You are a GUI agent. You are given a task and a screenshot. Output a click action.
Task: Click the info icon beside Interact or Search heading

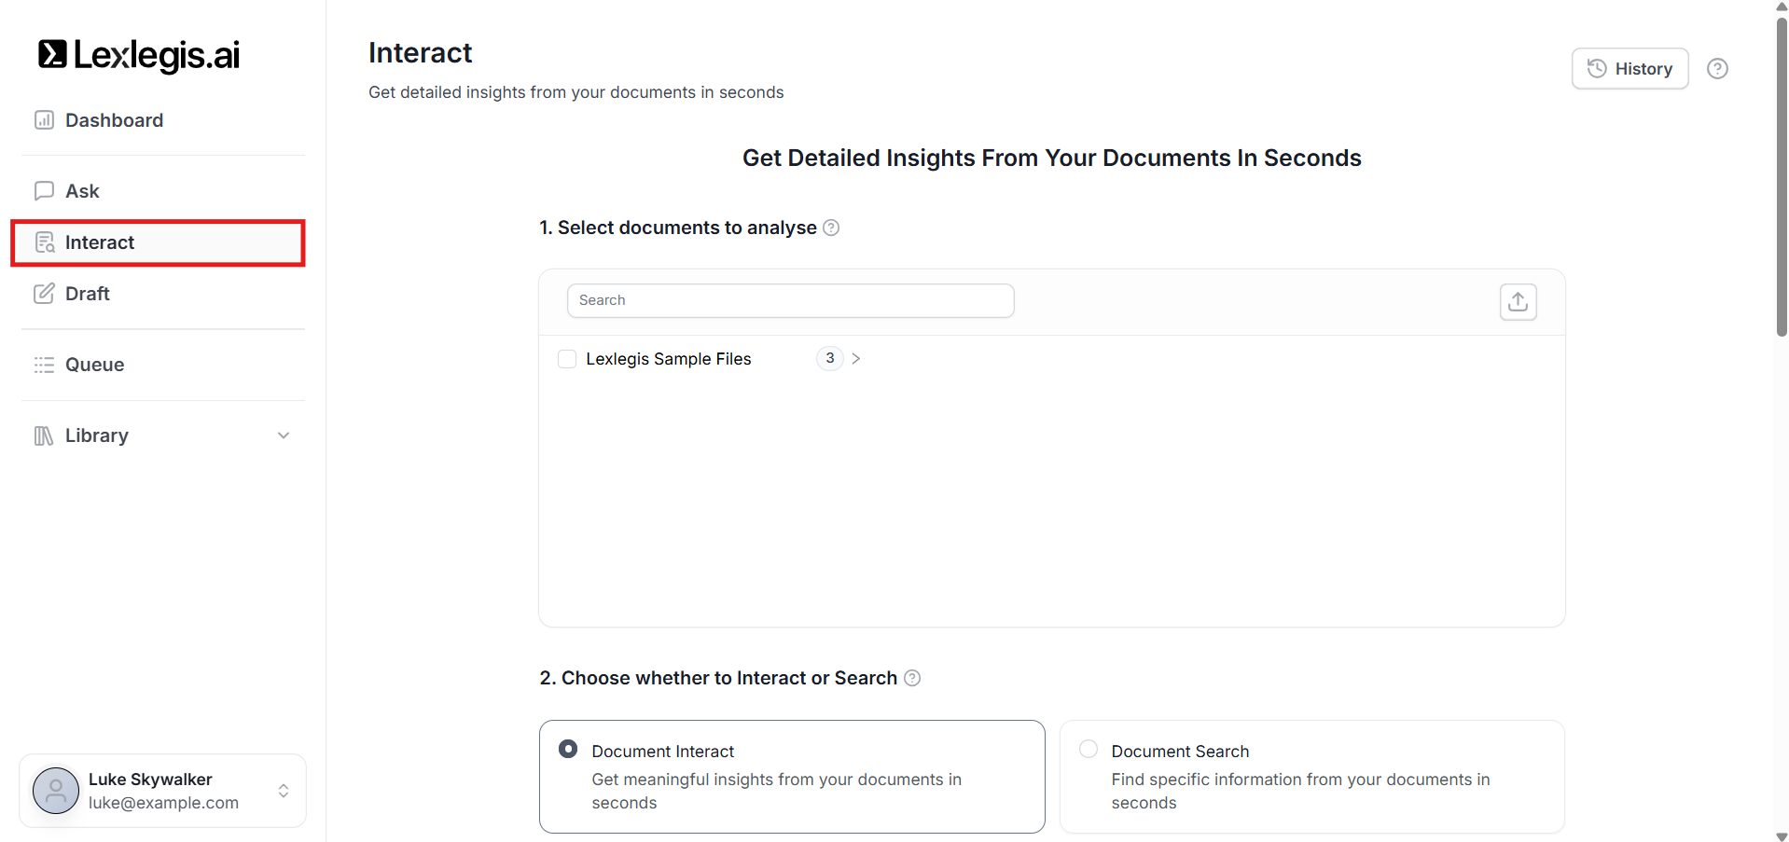912,678
